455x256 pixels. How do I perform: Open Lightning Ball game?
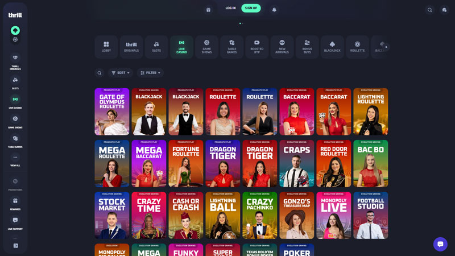[223, 216]
